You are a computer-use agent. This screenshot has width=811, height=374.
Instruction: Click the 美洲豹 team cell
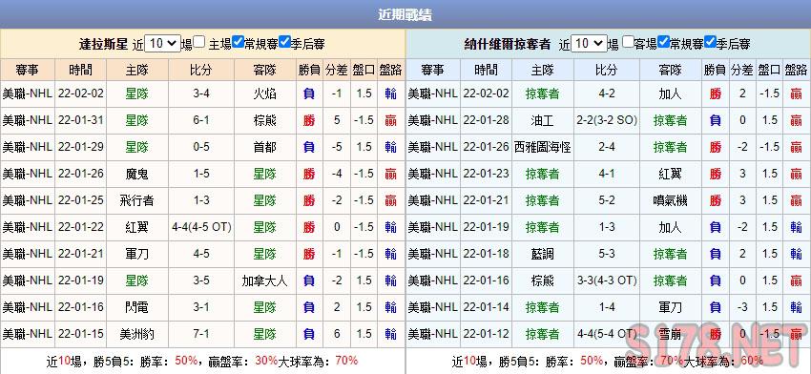tap(137, 334)
